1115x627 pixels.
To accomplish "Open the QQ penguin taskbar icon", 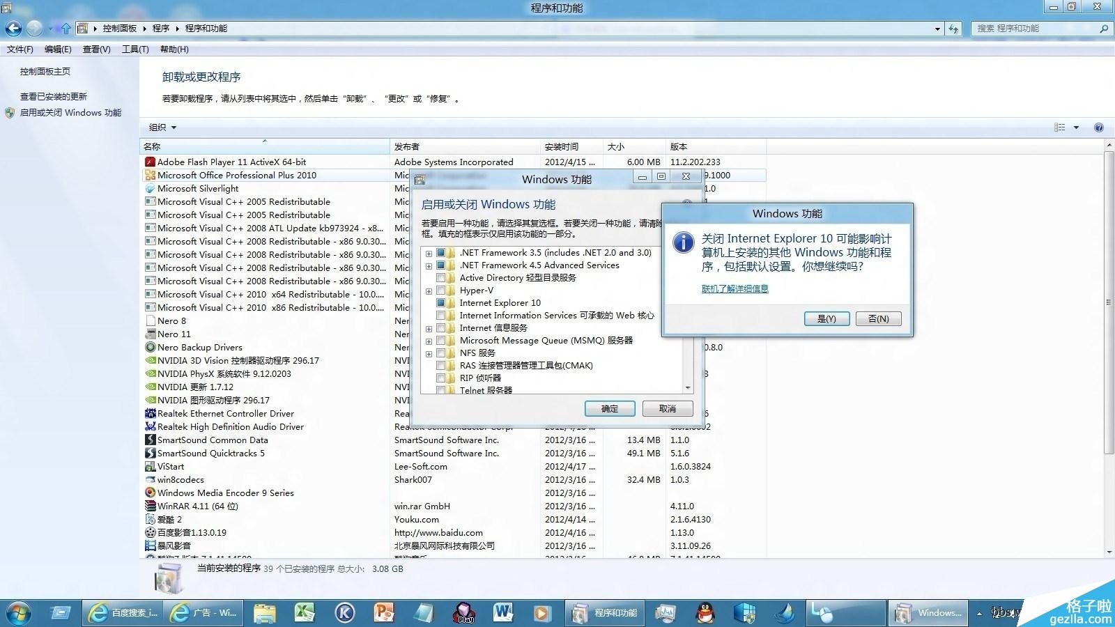I will [x=705, y=613].
